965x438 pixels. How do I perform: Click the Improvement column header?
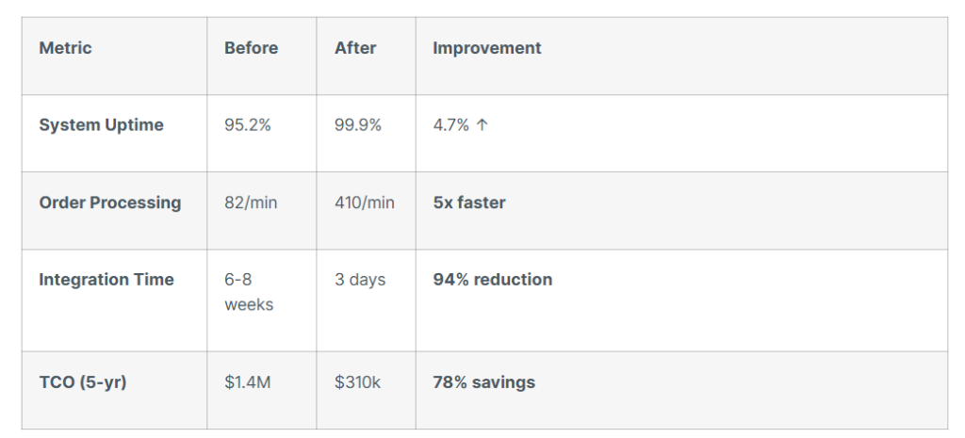[x=486, y=48]
